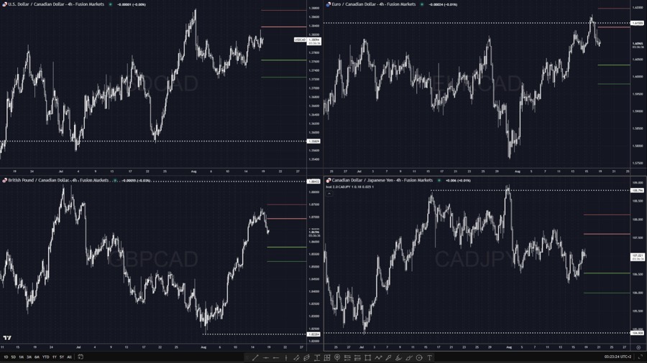
Task: Open U.S. Dollar / Canadian Dollar symbol search
Action: (x=55, y=4)
